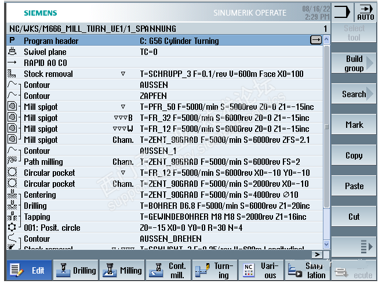Click the 'Path milling' row label
382x284 pixels.
click(x=43, y=162)
